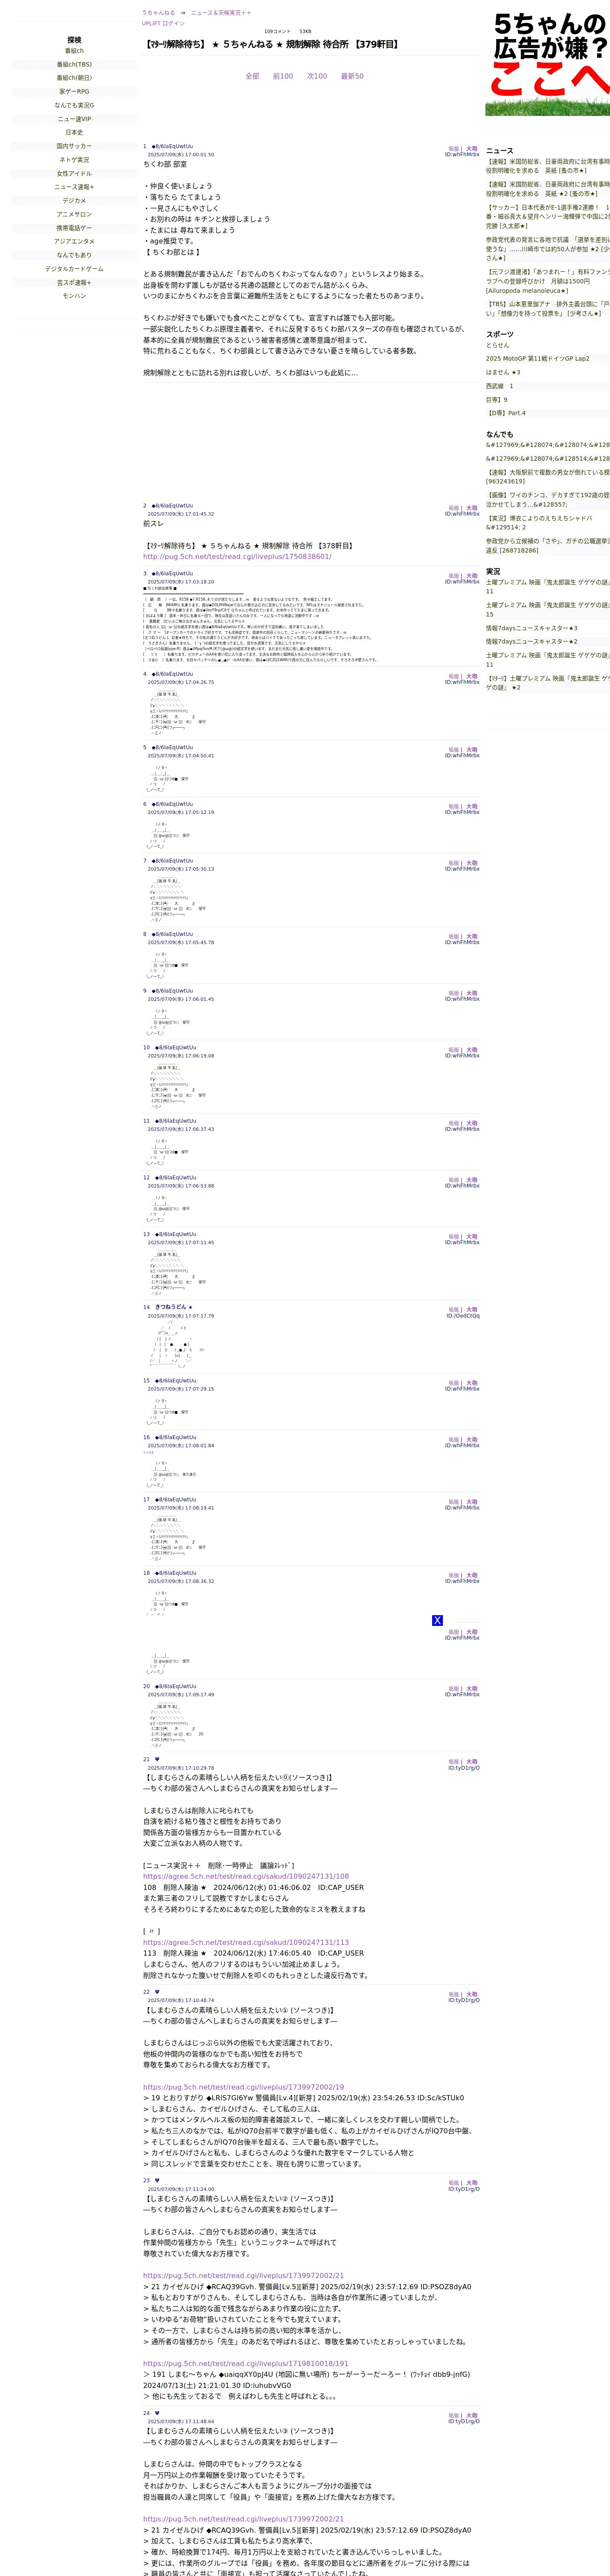The image size is (610, 2576).
Task: Select 家ゲーRPG board in sidebar
Action: [74, 91]
